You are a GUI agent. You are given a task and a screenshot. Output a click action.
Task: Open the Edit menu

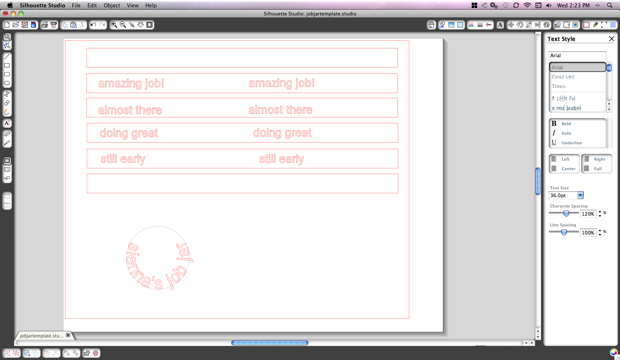(x=92, y=5)
